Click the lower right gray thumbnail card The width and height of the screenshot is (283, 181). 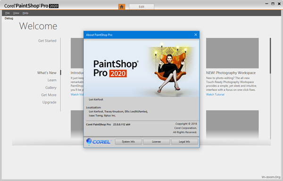click(x=232, y=124)
